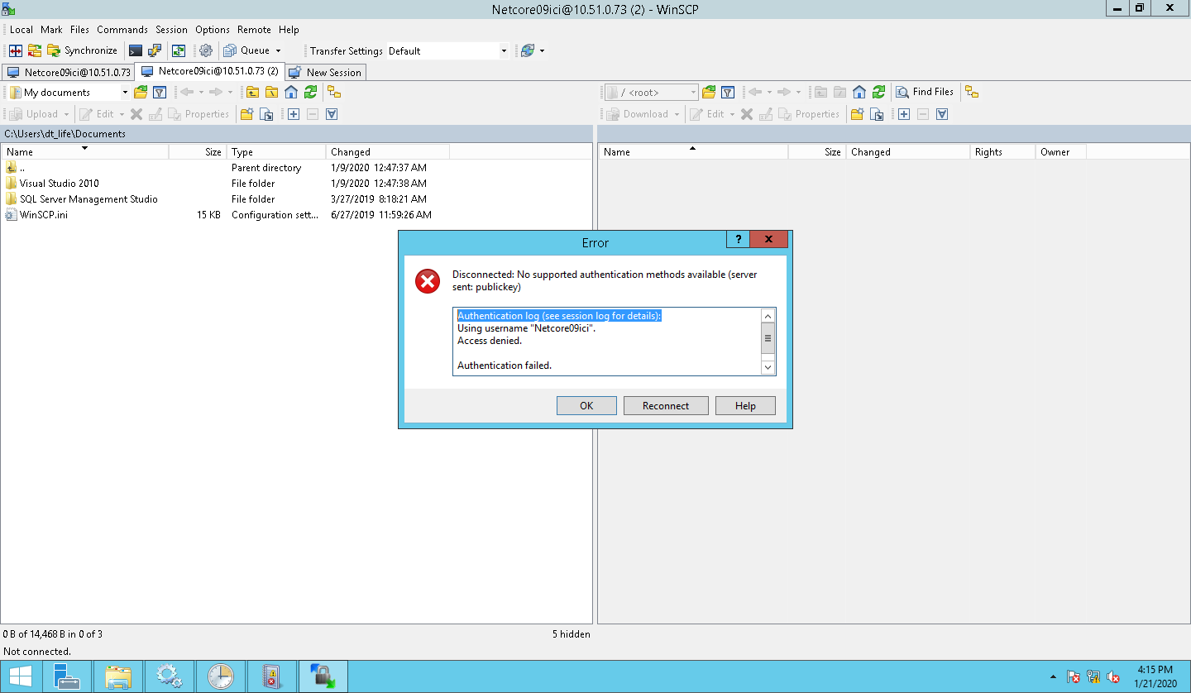The image size is (1191, 693).
Task: Expand the My documents directory dropdown
Action: pos(125,92)
